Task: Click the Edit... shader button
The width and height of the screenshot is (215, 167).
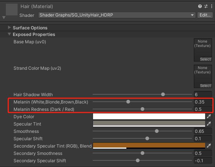Action: (205, 15)
